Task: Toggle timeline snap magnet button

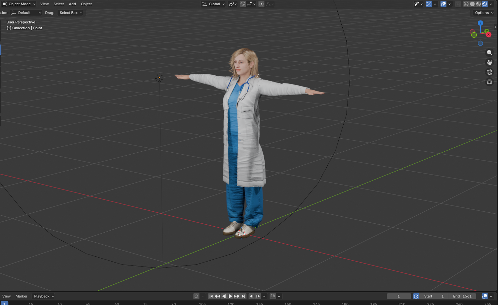Action: pos(273,296)
